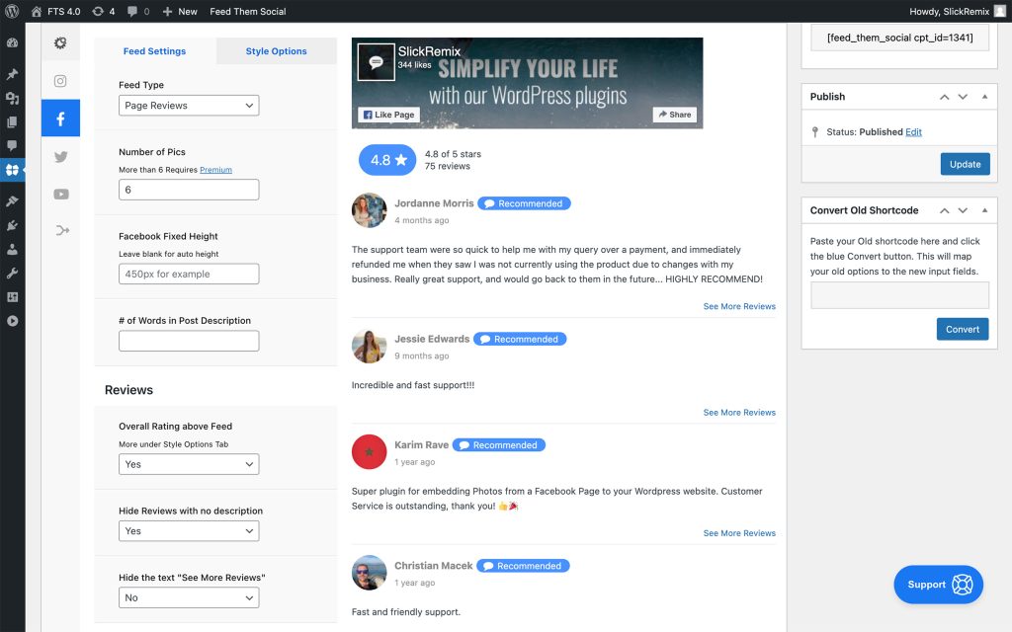
Task: Open the Feed Them Social sidebar menu
Action: (12, 170)
